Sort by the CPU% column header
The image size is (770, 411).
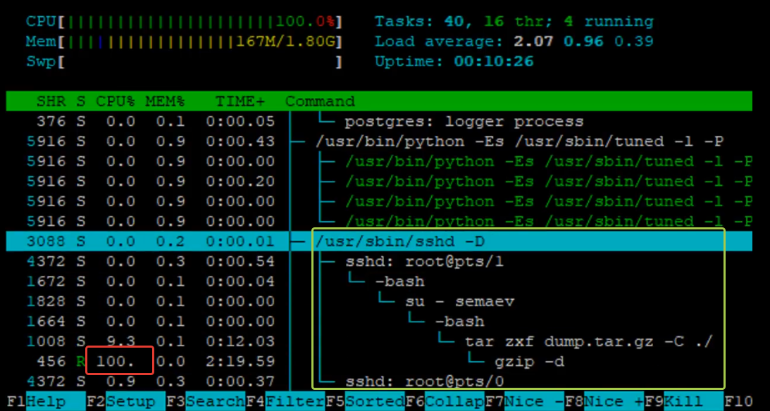pos(116,101)
